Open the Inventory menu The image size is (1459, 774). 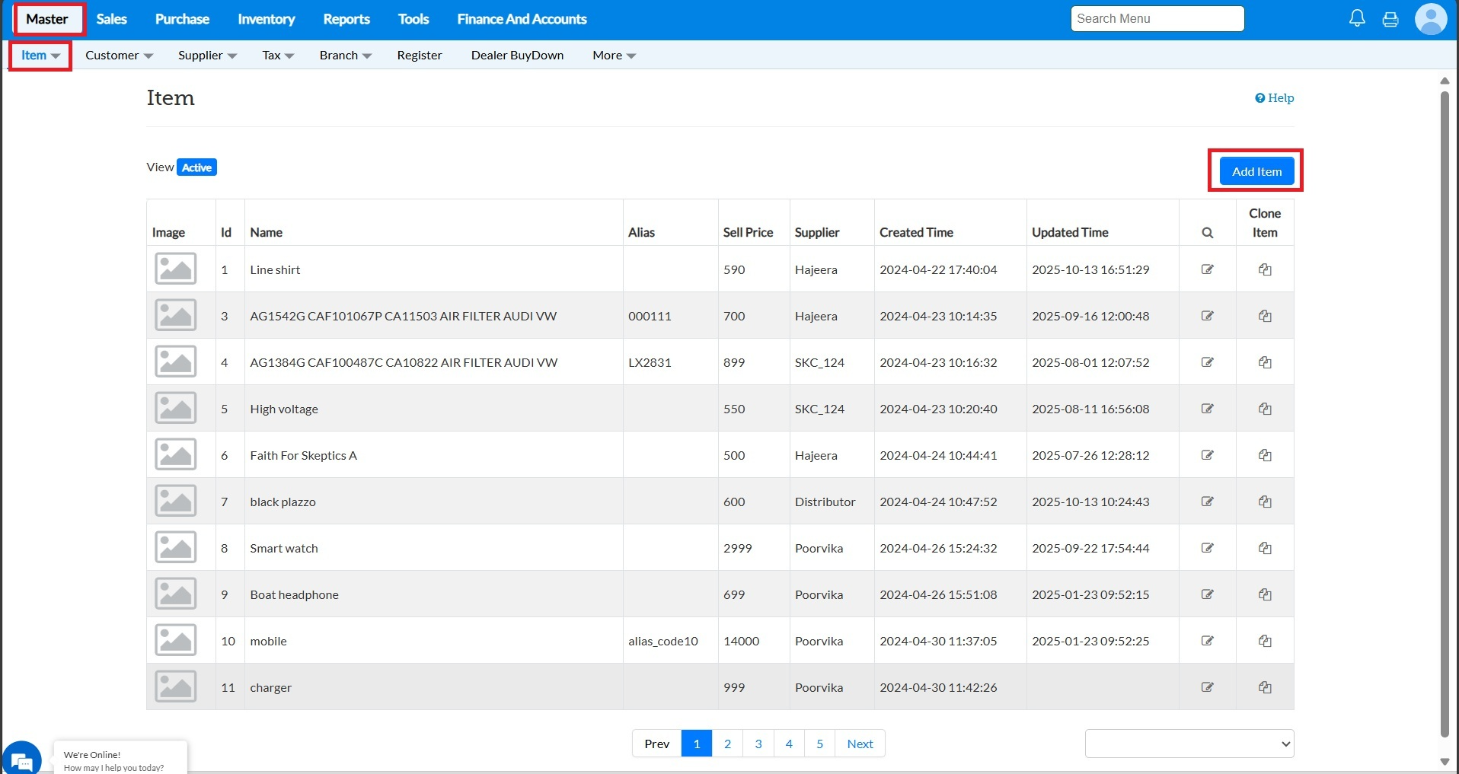click(266, 19)
